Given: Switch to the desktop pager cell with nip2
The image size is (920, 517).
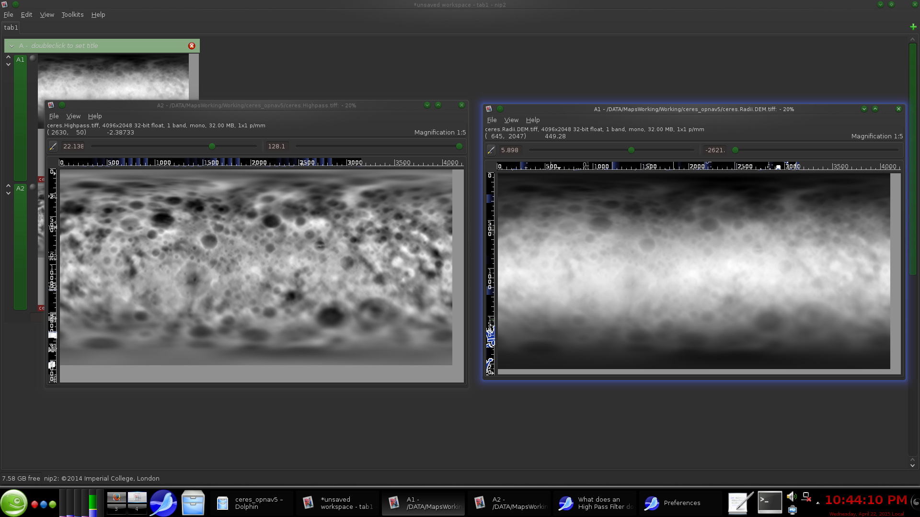Looking at the screenshot, I should [137, 497].
